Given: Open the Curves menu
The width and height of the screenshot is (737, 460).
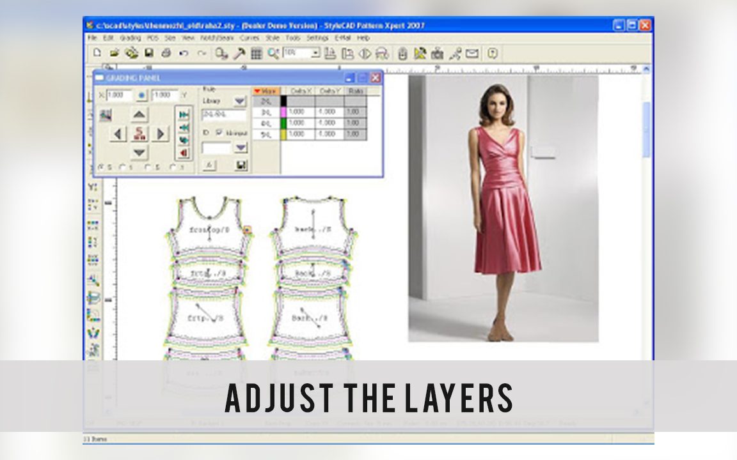Looking at the screenshot, I should coord(250,38).
